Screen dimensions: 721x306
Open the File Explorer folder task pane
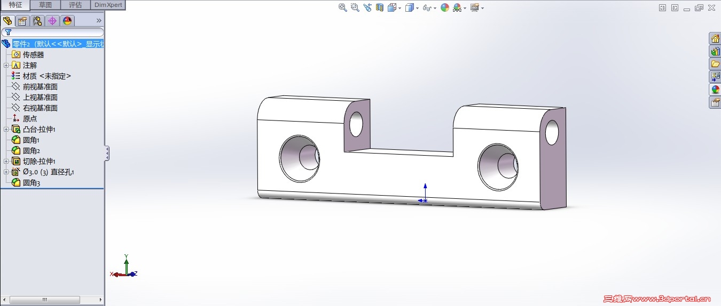pos(715,64)
